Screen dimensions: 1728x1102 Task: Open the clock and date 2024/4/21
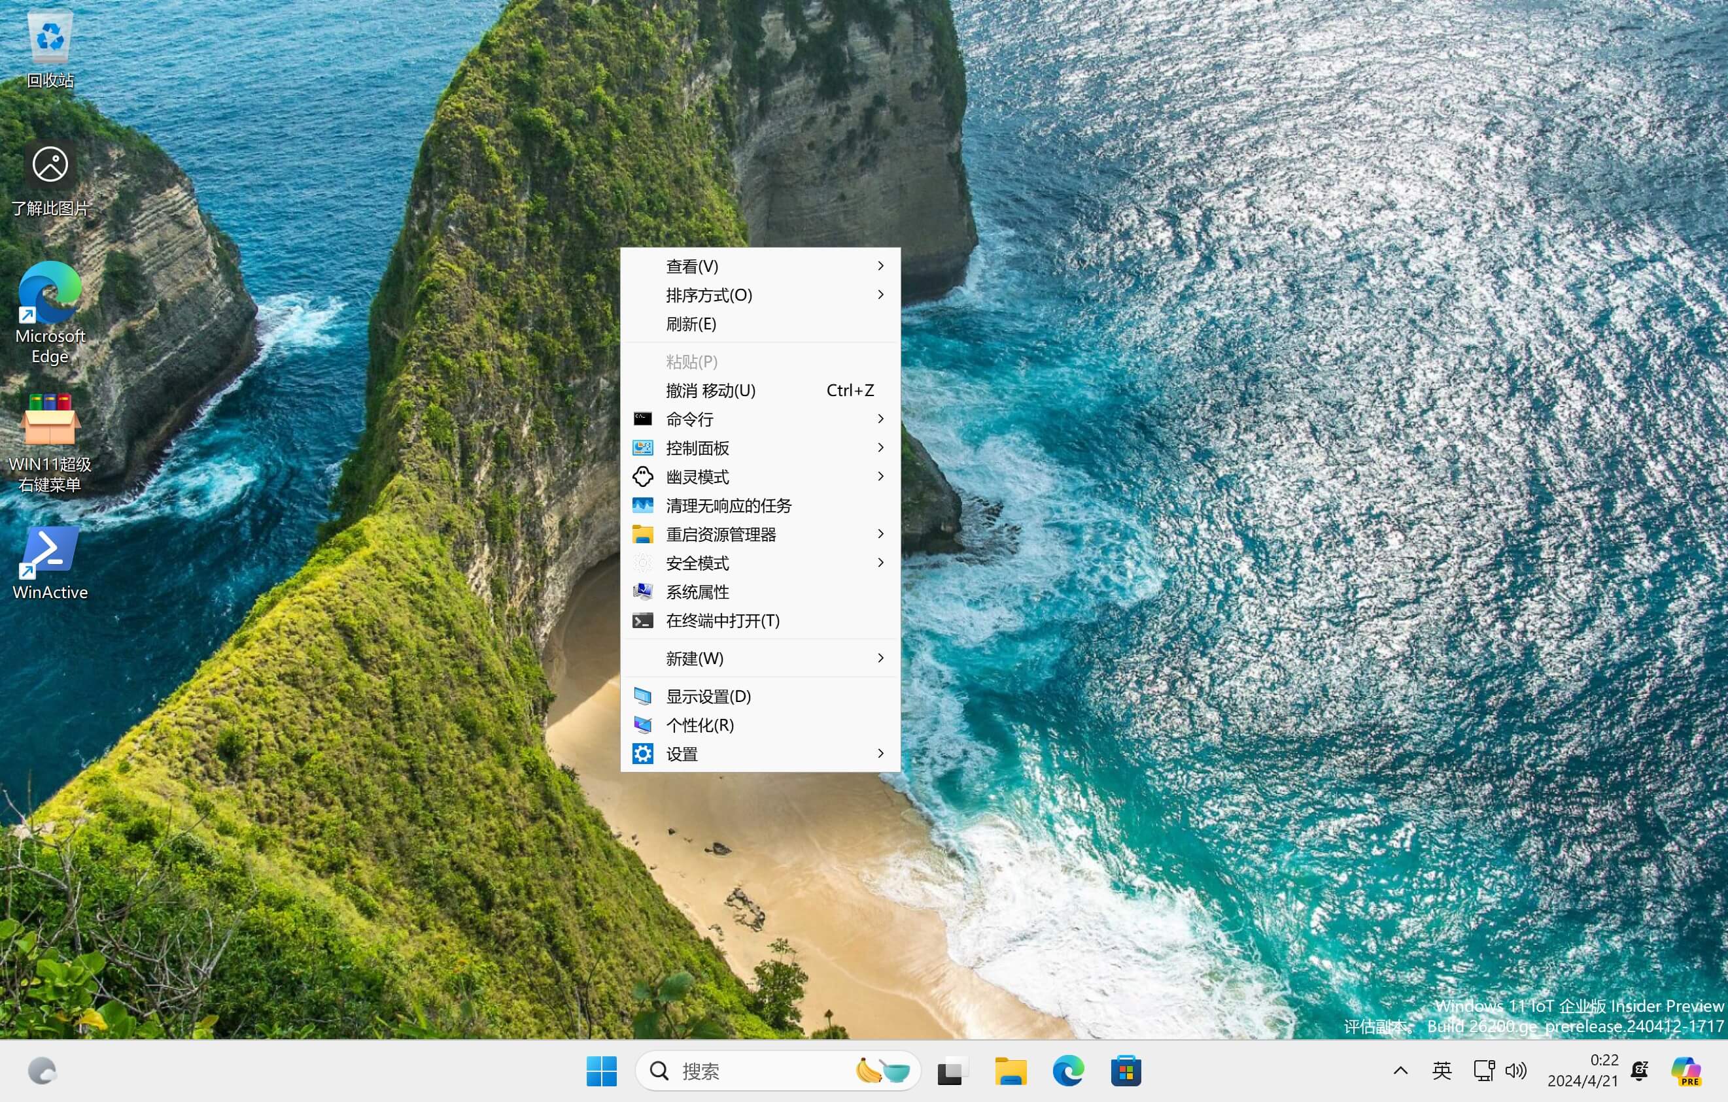pos(1582,1071)
